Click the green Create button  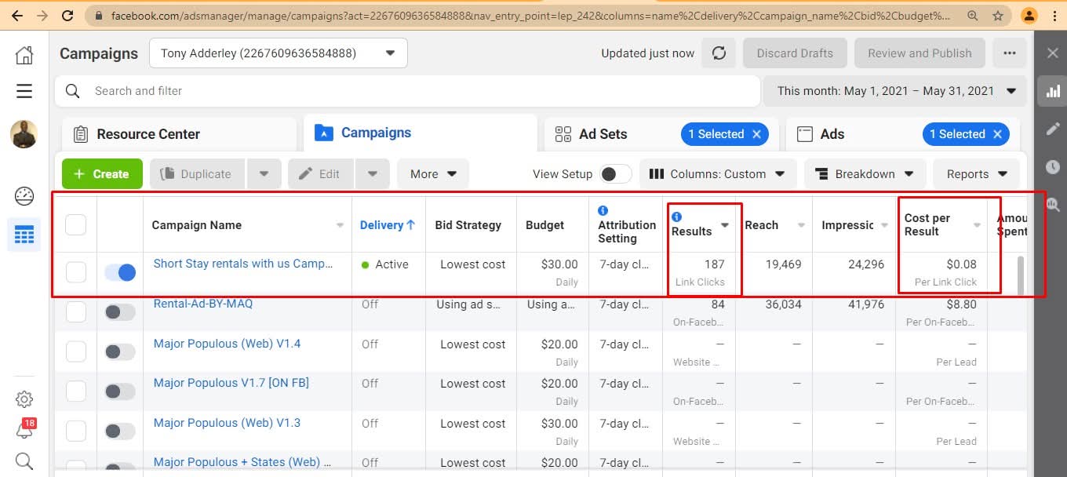tap(102, 174)
